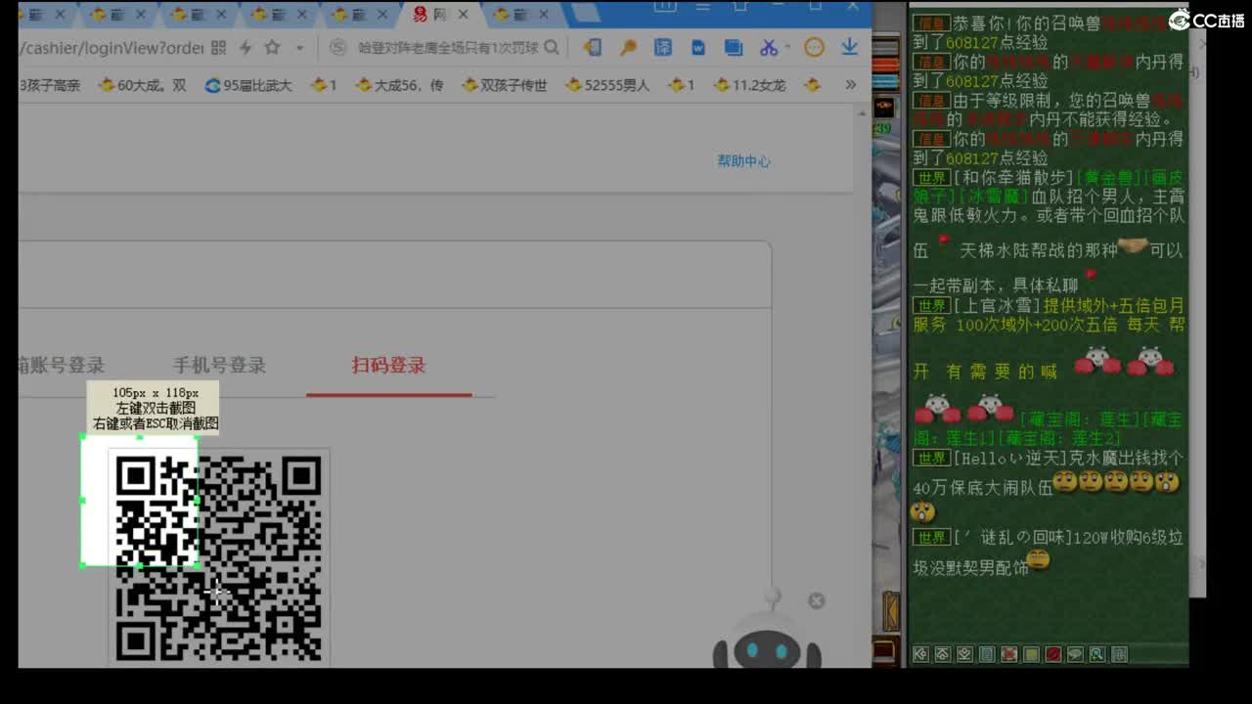Click the login QR code image

pyautogui.click(x=218, y=557)
